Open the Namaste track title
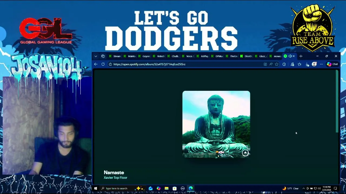This screenshot has width=346, height=194. pyautogui.click(x=114, y=172)
